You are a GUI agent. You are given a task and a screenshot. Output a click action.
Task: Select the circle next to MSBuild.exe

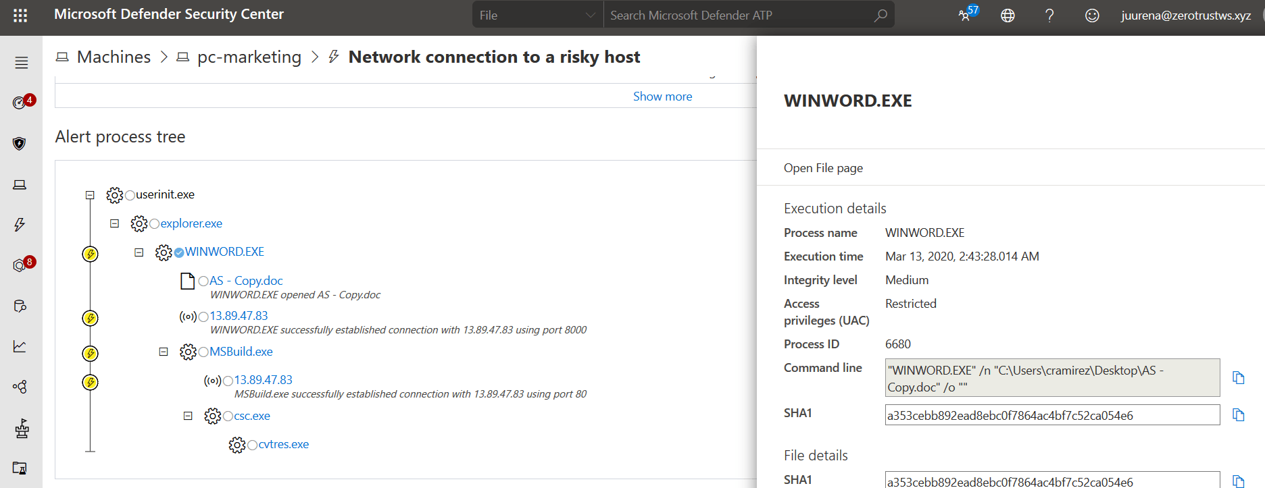tap(203, 352)
